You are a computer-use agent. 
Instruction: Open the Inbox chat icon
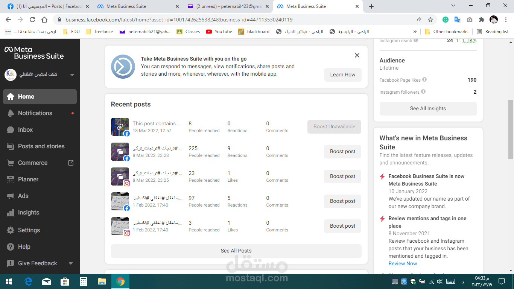pos(11,130)
